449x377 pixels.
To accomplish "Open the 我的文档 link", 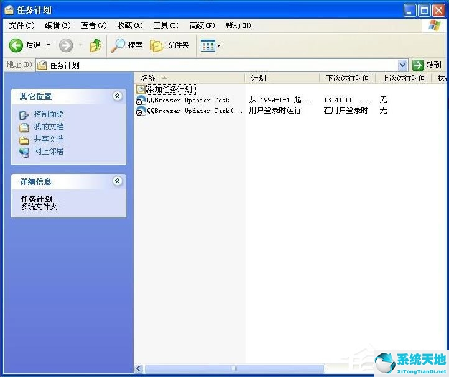I will coord(49,127).
